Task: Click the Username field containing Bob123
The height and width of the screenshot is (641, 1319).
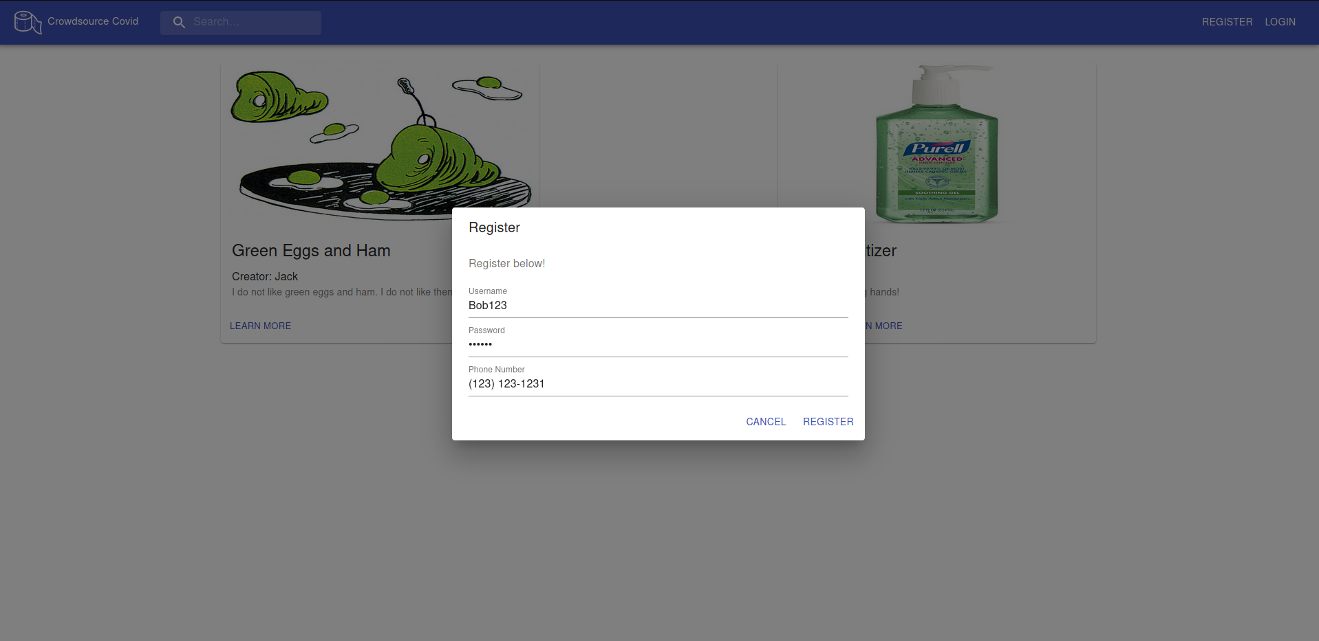Action: click(658, 305)
